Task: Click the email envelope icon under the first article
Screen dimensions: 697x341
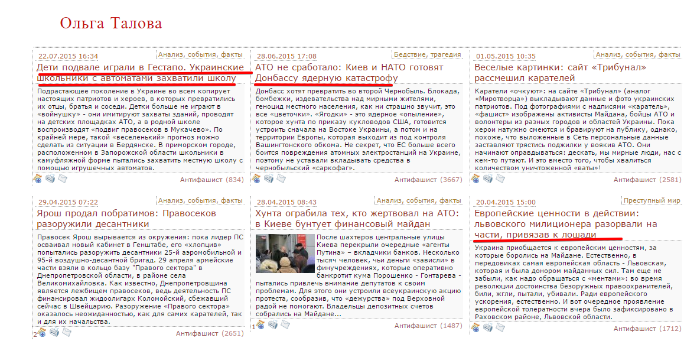Action: click(x=62, y=178)
